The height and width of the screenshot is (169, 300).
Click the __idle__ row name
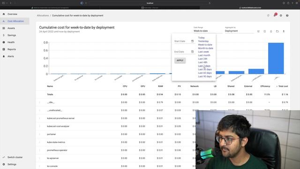pos(51,102)
